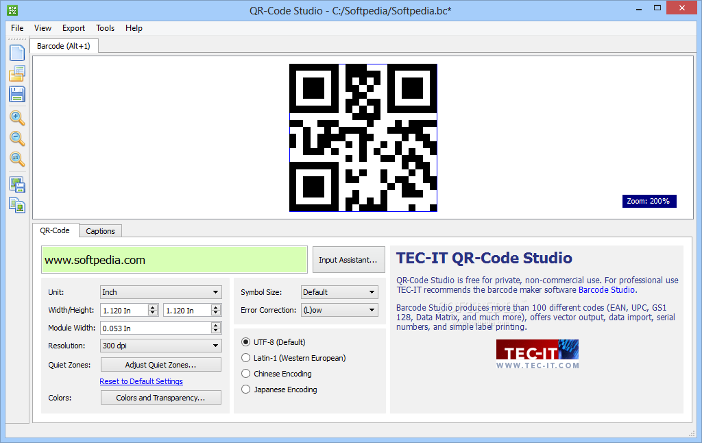
Task: Click the copy barcode to clipboard icon
Action: click(17, 205)
